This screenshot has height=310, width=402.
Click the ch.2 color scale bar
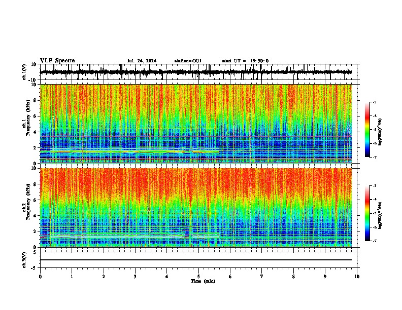367,213
